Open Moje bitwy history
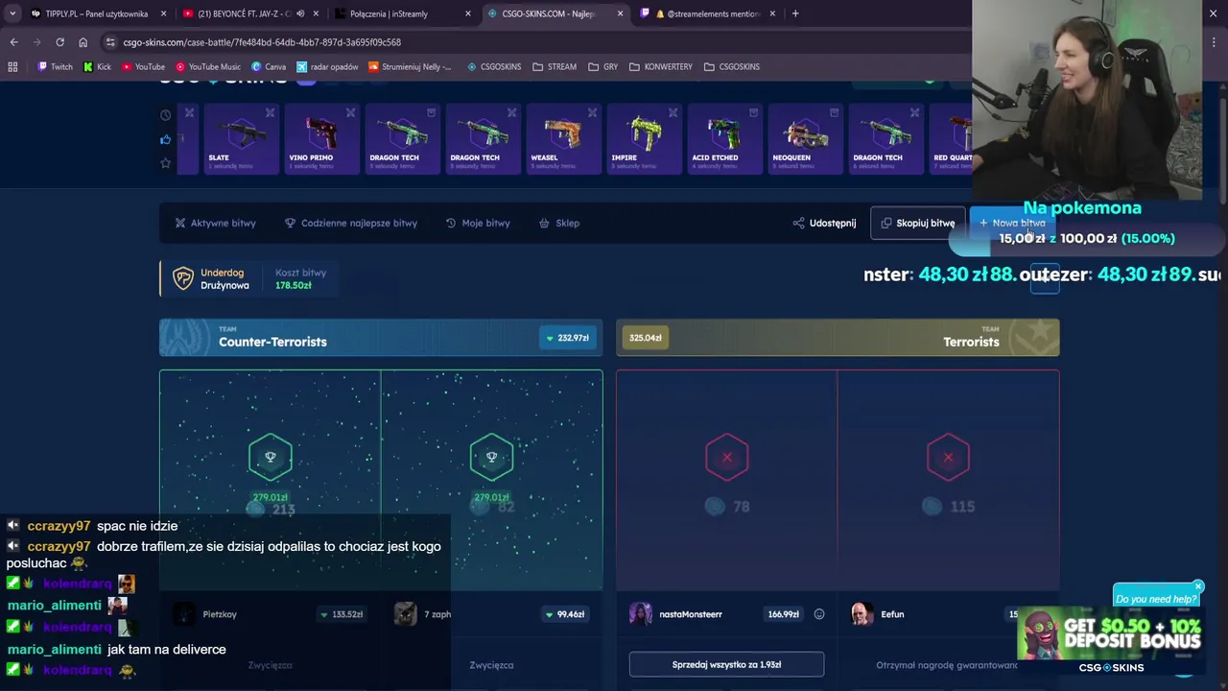 coord(478,223)
